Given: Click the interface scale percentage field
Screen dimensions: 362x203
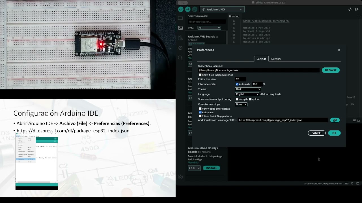Looking at the screenshot, I should click(x=257, y=84).
